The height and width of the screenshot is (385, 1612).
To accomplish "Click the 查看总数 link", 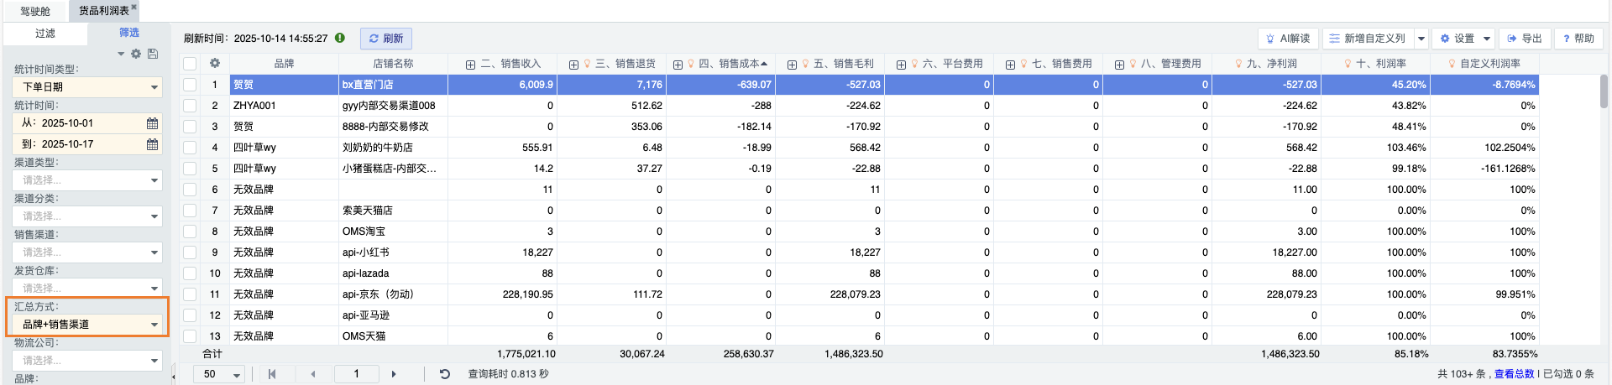I will (1514, 374).
